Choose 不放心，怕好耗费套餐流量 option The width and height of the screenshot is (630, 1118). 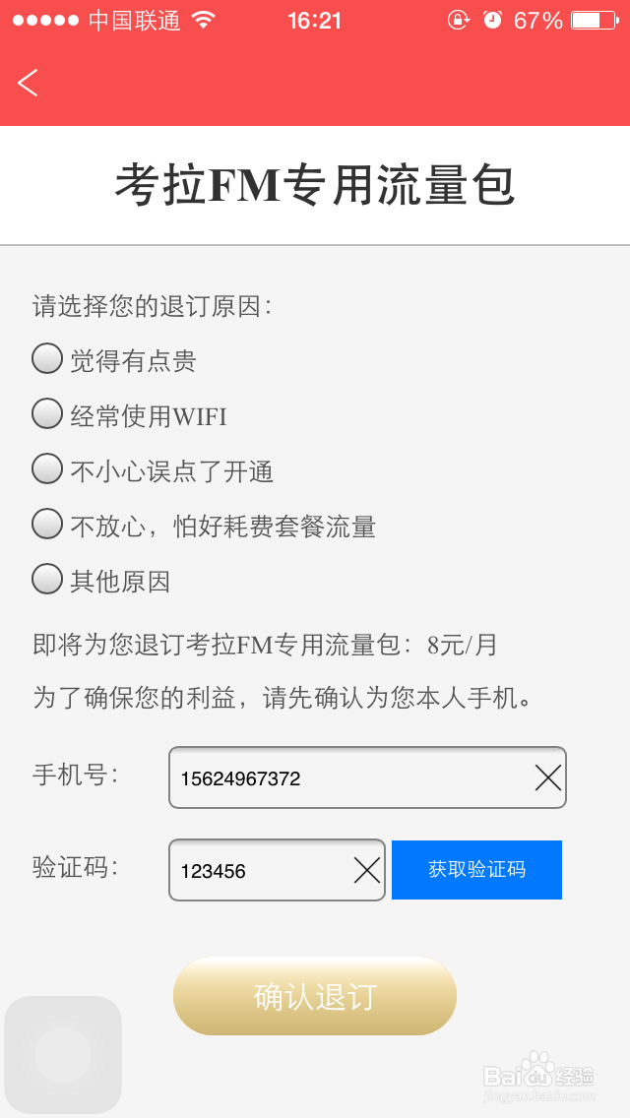[x=47, y=525]
